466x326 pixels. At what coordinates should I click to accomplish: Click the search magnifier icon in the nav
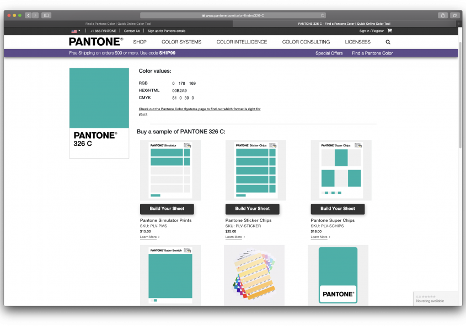(388, 42)
